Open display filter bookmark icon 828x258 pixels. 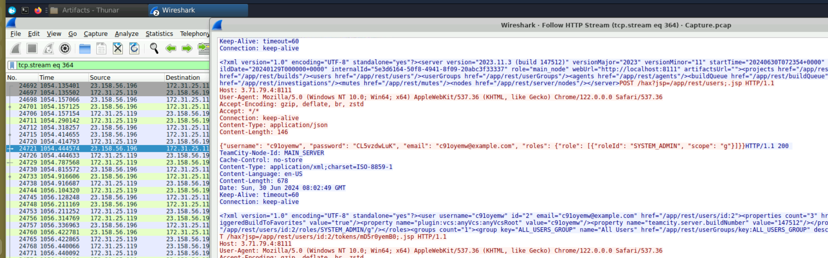(x=12, y=65)
